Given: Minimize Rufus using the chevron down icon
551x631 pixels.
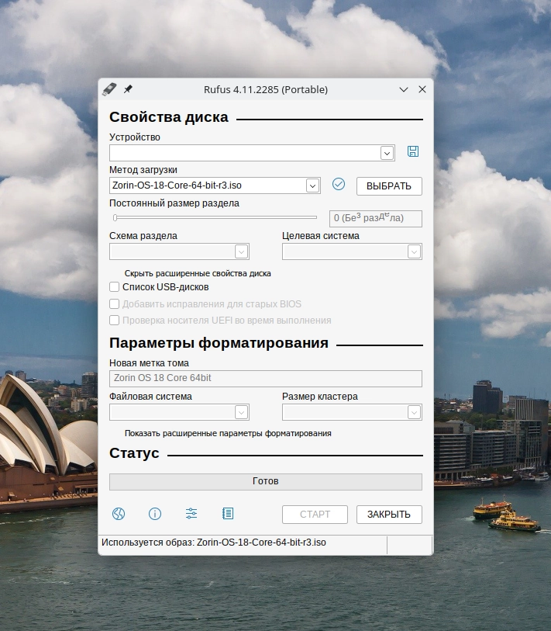Looking at the screenshot, I should 404,89.
